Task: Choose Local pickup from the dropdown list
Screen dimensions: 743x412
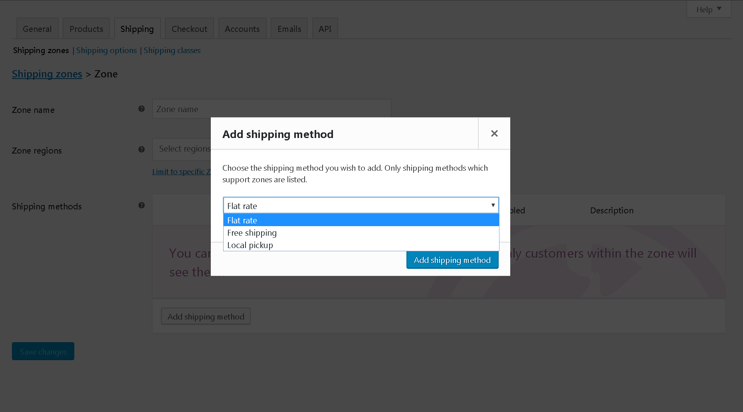Action: point(361,245)
